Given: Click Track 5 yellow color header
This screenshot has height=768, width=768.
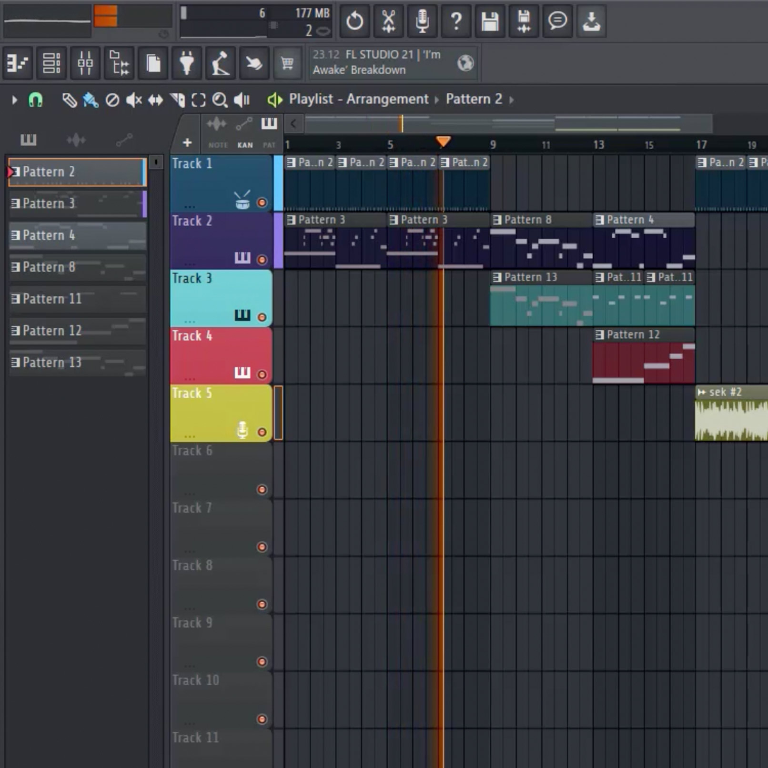Looking at the screenshot, I should [221, 413].
